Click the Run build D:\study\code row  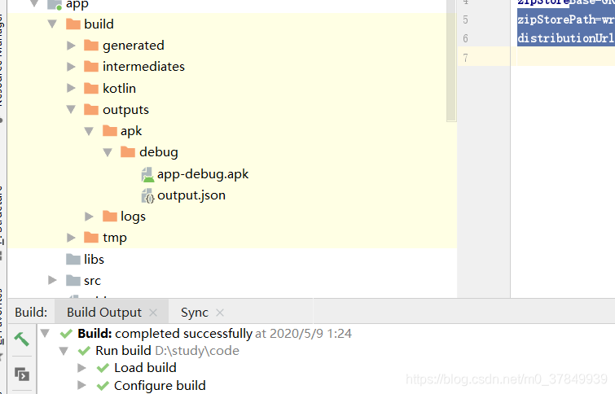[x=167, y=351]
